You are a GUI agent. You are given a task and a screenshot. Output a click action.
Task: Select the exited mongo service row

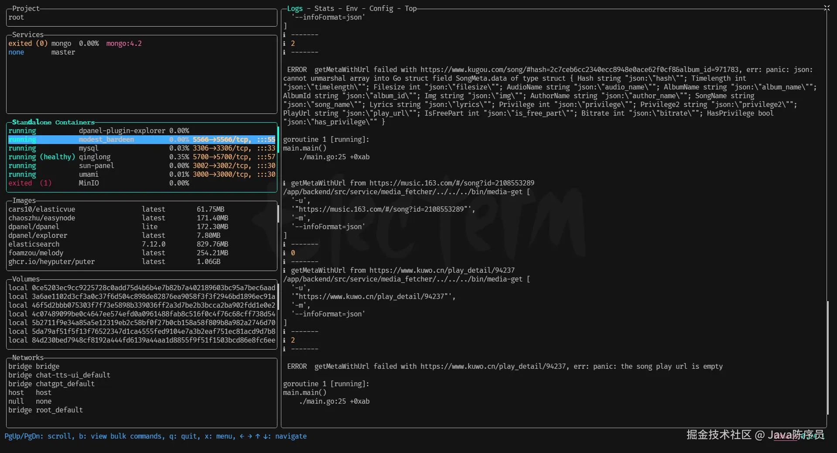point(142,44)
